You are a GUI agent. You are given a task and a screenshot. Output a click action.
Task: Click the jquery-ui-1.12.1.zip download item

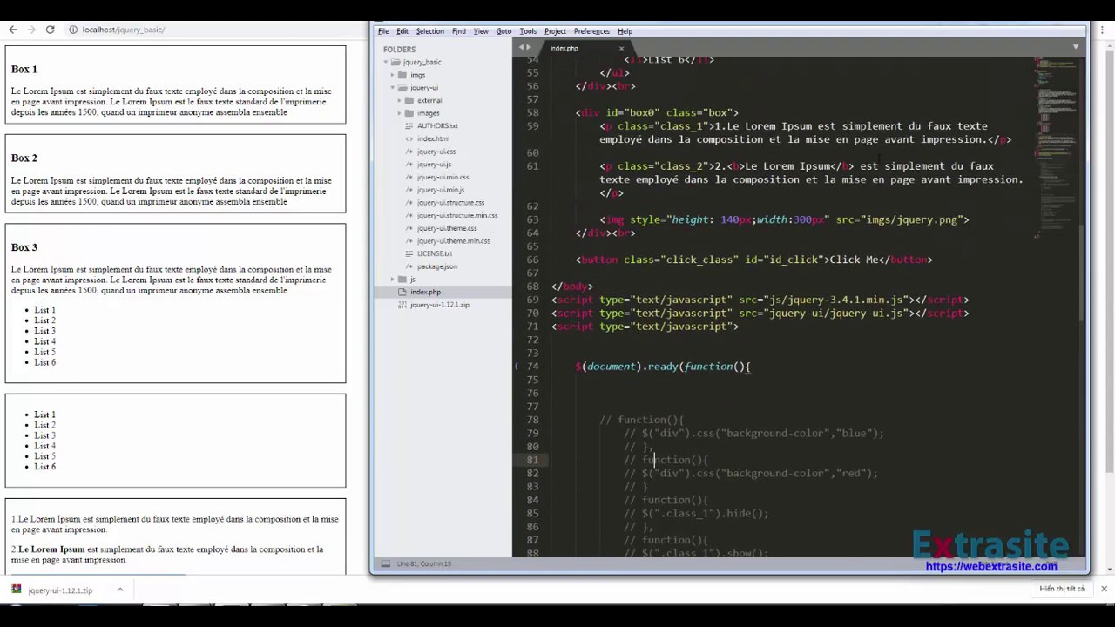(x=59, y=590)
